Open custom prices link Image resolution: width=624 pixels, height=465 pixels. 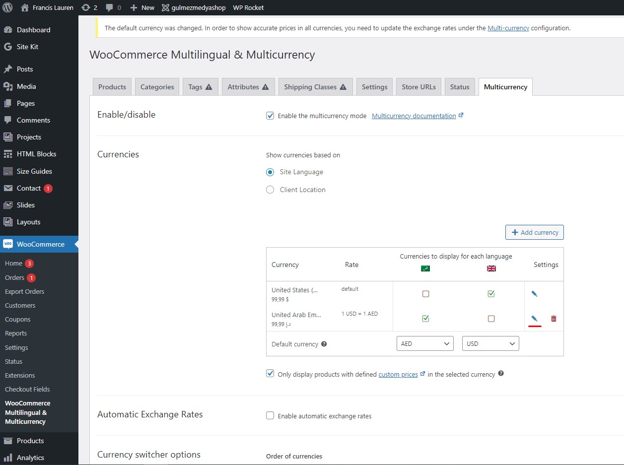pyautogui.click(x=398, y=374)
